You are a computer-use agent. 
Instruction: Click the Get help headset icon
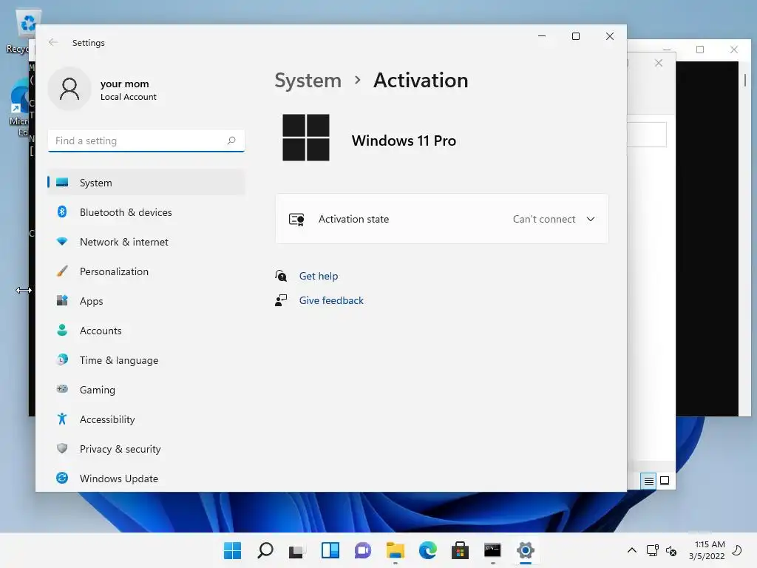280,276
